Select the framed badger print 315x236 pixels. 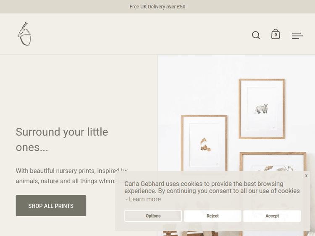click(x=262, y=109)
